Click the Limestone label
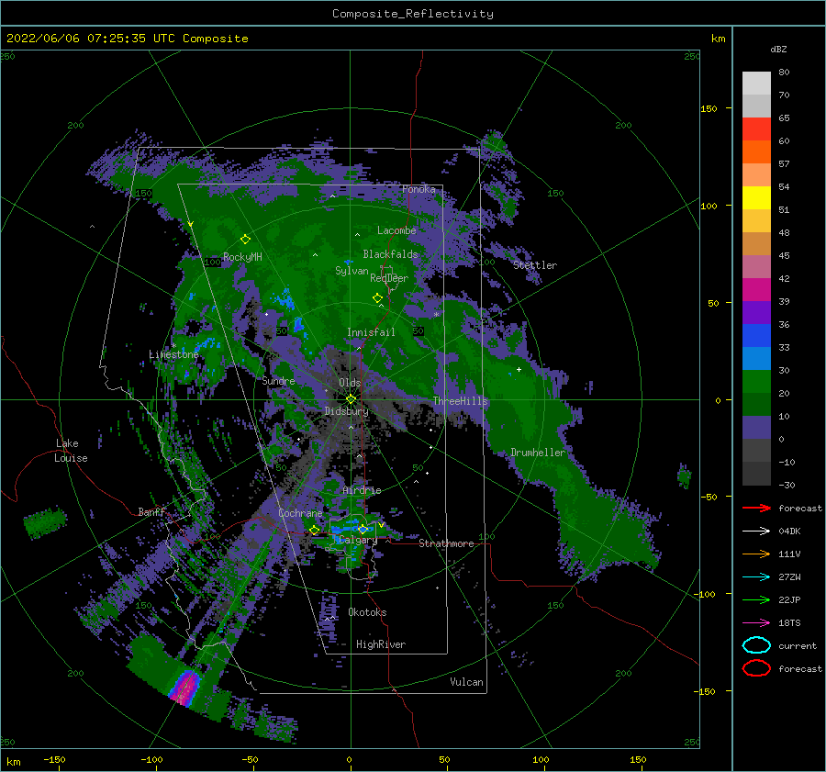Image resolution: width=826 pixels, height=772 pixels. coord(173,354)
